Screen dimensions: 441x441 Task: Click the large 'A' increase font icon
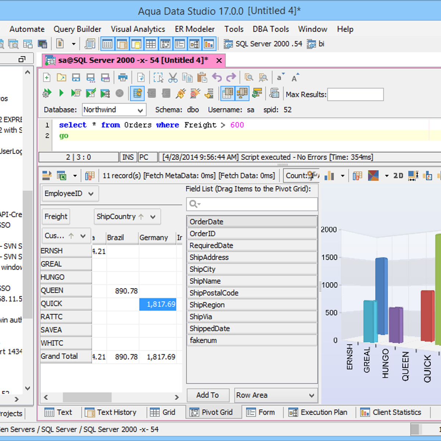[295, 77]
